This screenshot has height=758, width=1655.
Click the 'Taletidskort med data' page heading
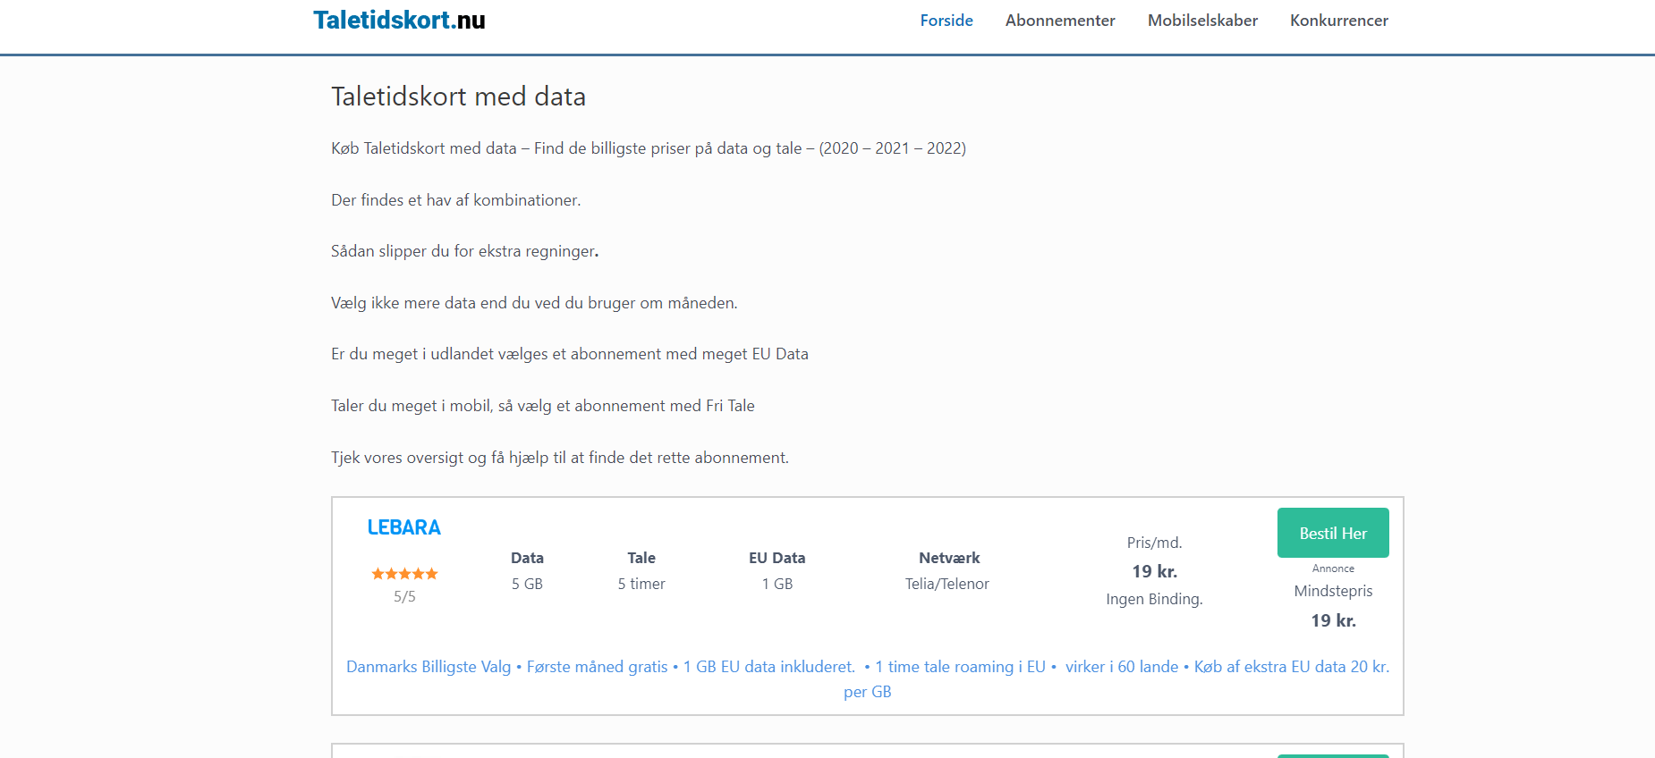[458, 97]
